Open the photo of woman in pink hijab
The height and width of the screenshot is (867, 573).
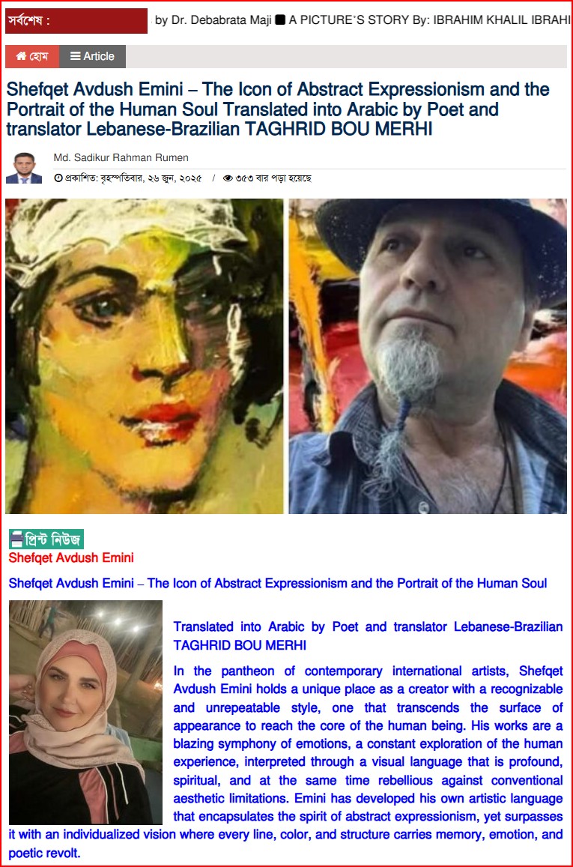(85, 712)
